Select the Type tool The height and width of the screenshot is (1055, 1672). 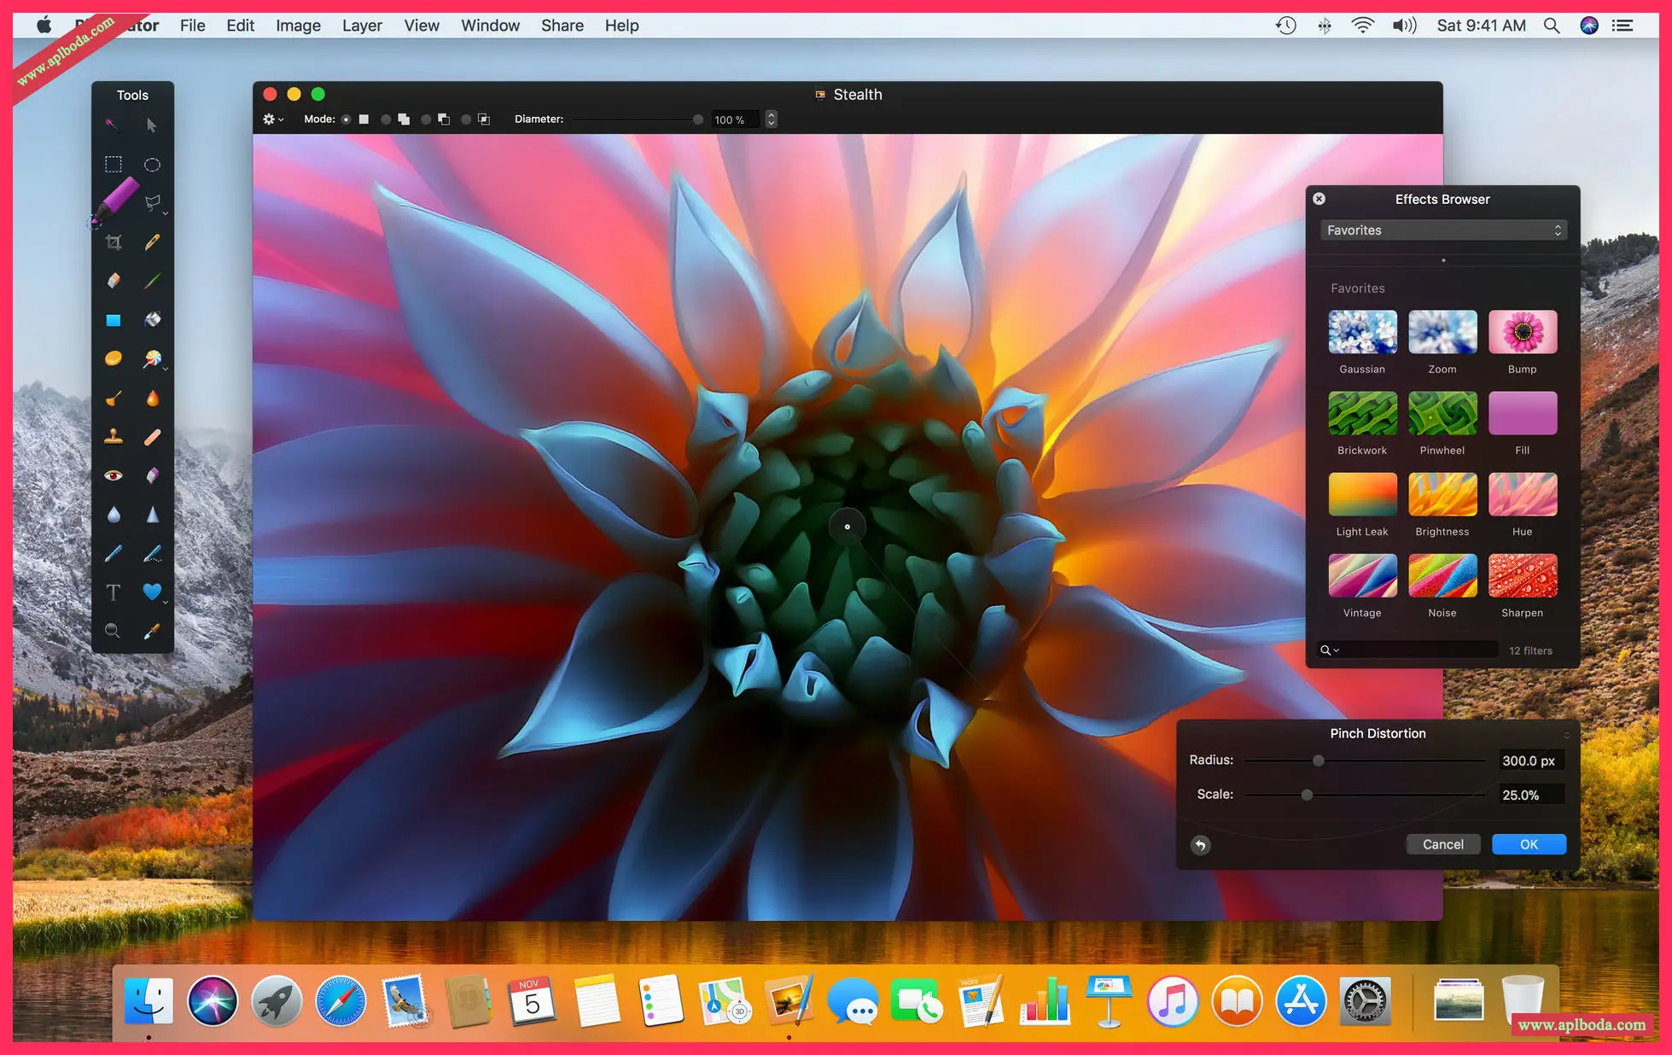tap(113, 592)
